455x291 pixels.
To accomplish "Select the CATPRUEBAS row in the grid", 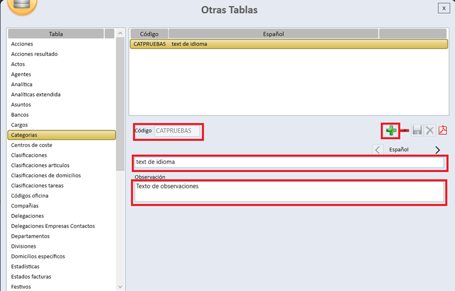I will pos(289,44).
